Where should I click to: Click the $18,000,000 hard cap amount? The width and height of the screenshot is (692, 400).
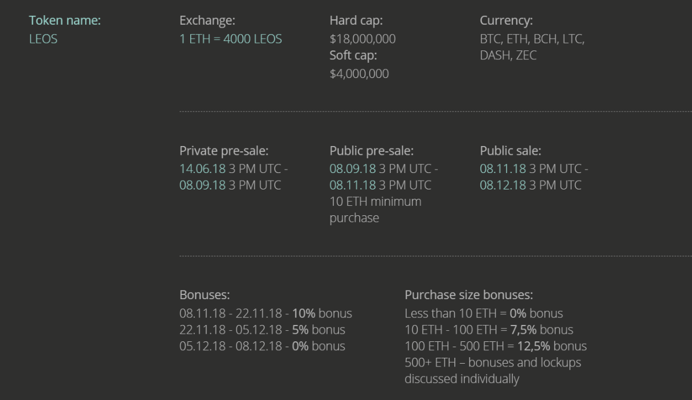point(362,39)
